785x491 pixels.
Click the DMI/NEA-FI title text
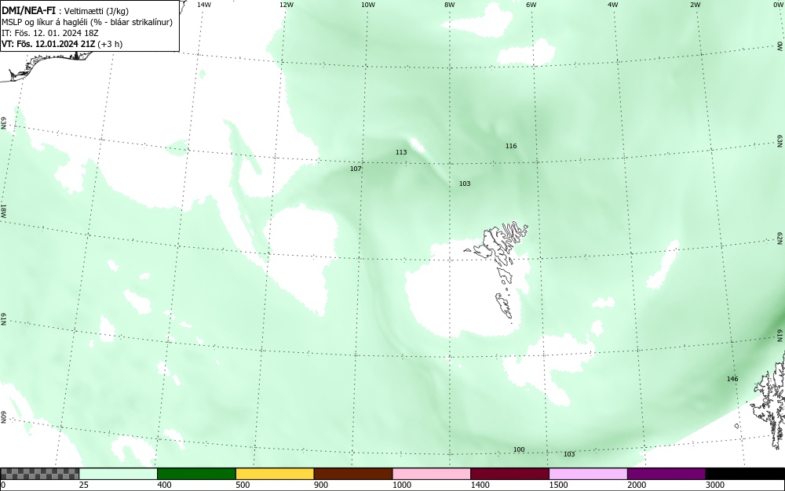pos(28,11)
